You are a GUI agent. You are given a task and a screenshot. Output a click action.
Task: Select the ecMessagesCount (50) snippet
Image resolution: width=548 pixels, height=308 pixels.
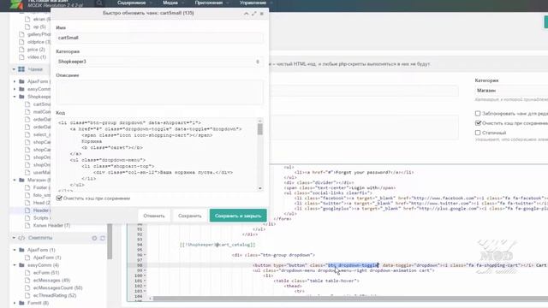click(57, 287)
